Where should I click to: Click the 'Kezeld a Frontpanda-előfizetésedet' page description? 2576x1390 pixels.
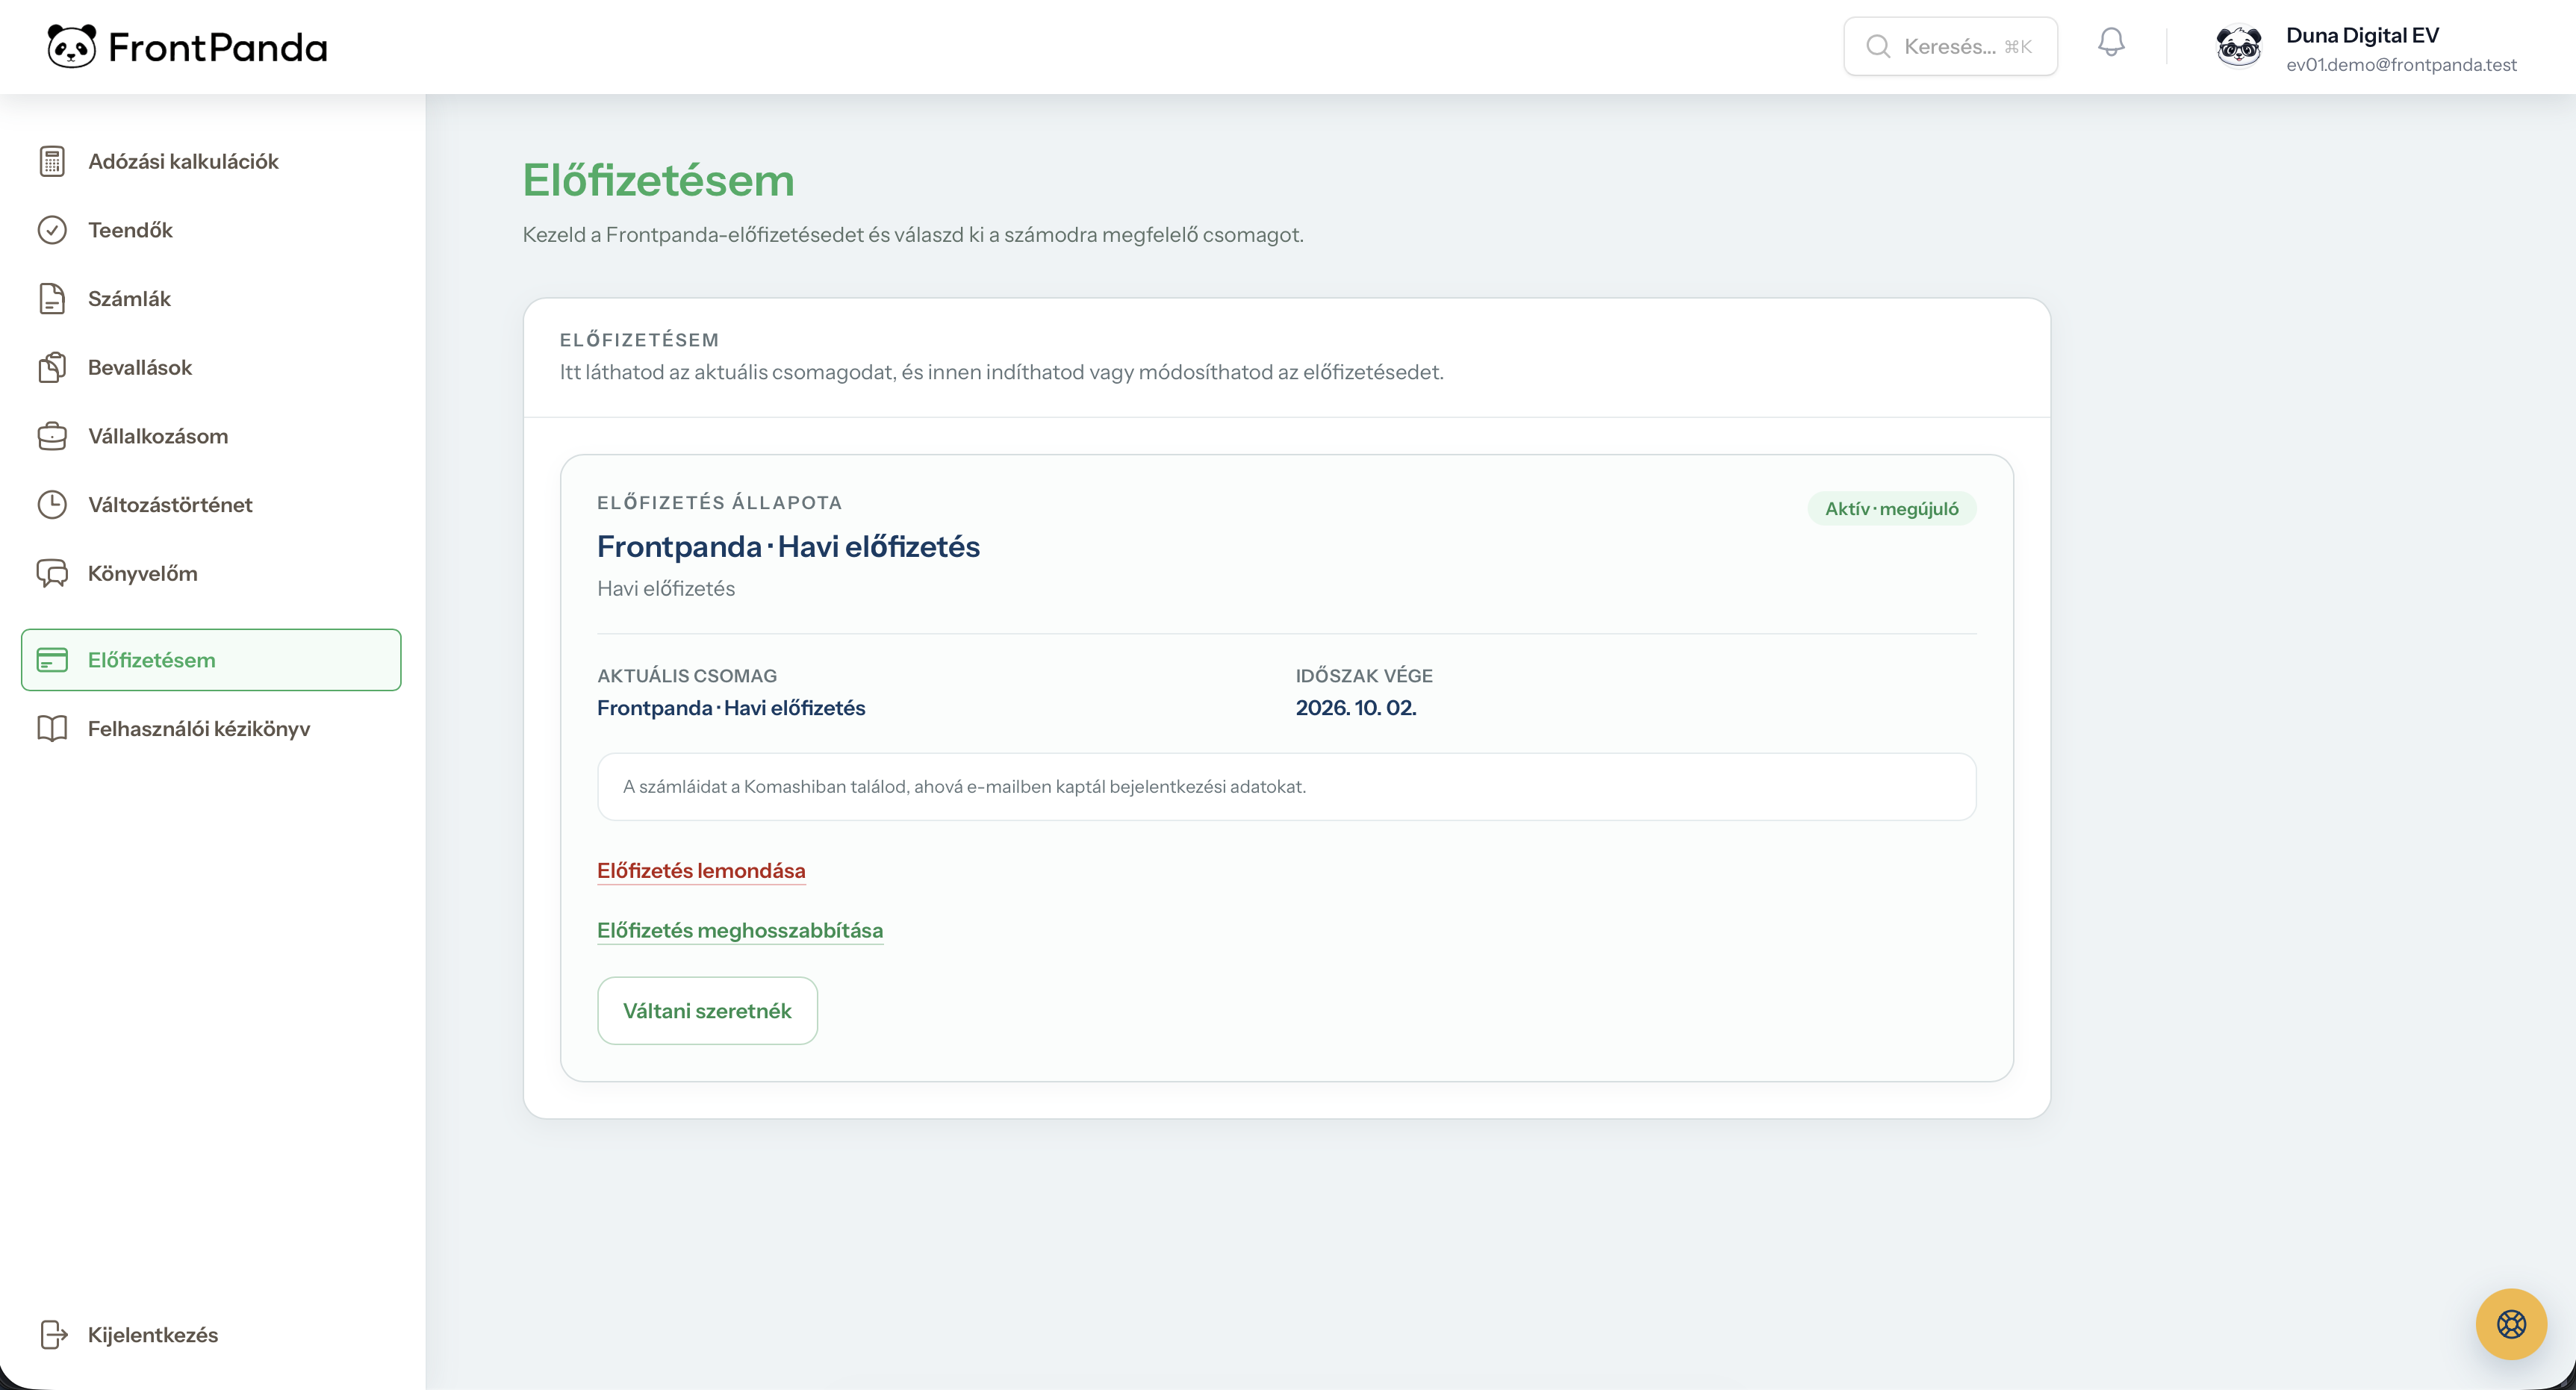pos(912,235)
